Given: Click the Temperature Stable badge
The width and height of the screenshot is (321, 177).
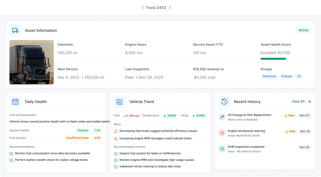Looking at the screenshot, I should 170,116.
